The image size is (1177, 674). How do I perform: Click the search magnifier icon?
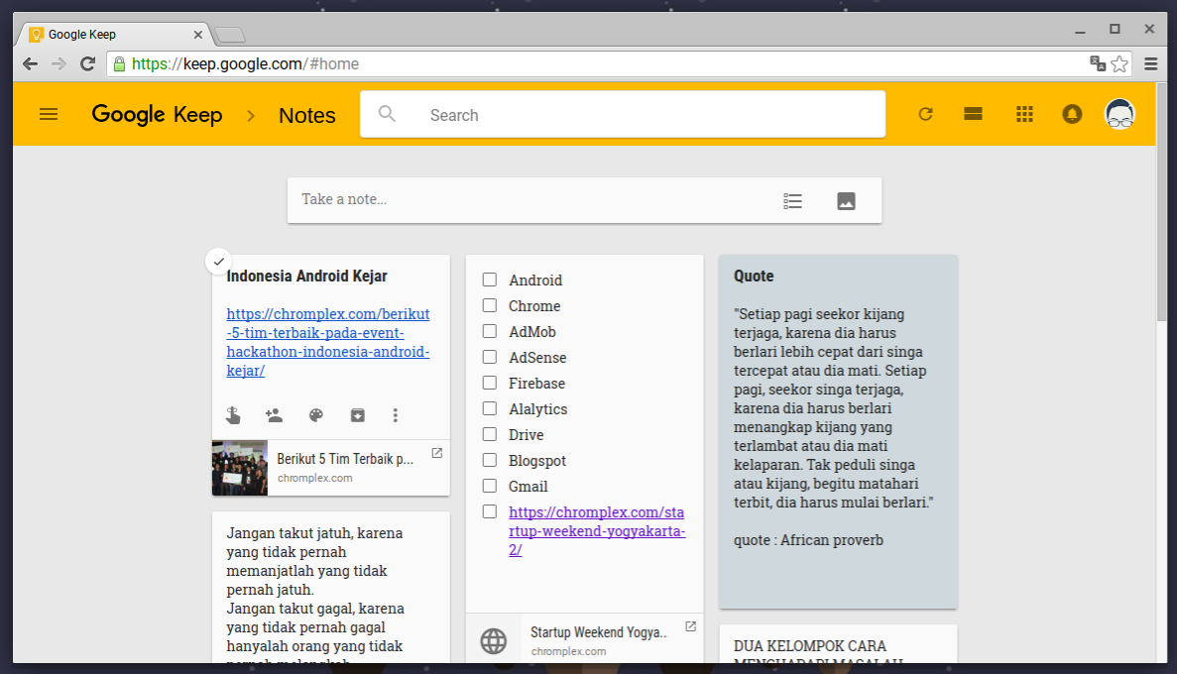[387, 113]
